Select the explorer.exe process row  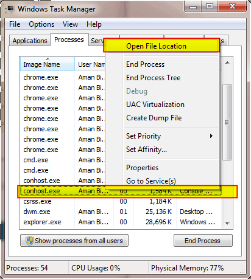(x=121, y=222)
